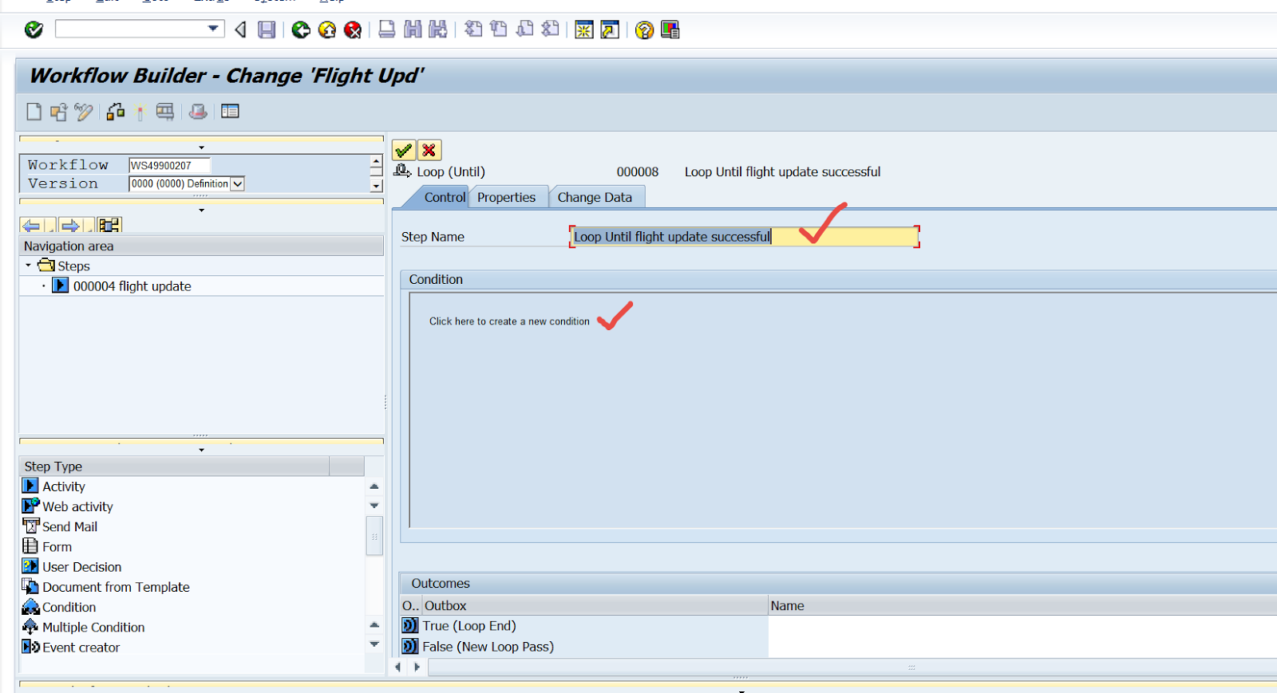Image resolution: width=1277 pixels, height=693 pixels.
Task: Collapse the panel using arrow above Step Type
Action: (x=201, y=450)
